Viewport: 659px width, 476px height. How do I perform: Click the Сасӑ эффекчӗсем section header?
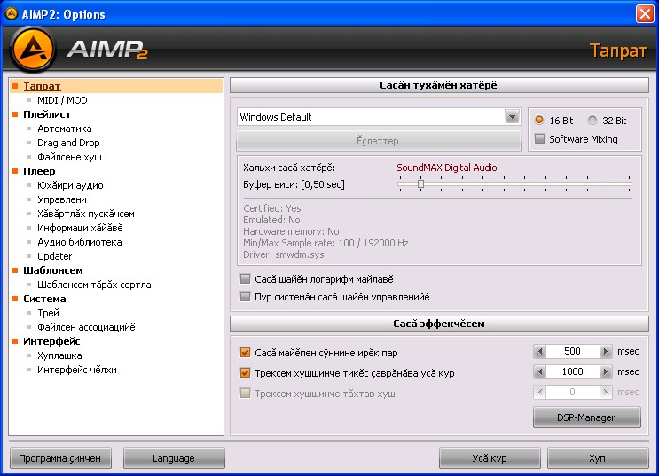coord(439,324)
